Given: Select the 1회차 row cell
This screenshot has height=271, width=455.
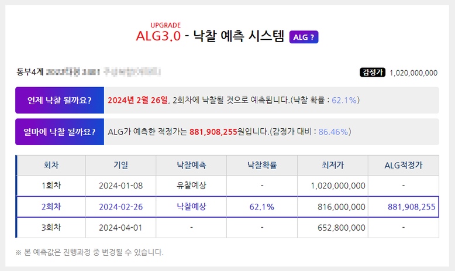Looking at the screenshot, I should pos(51,186).
